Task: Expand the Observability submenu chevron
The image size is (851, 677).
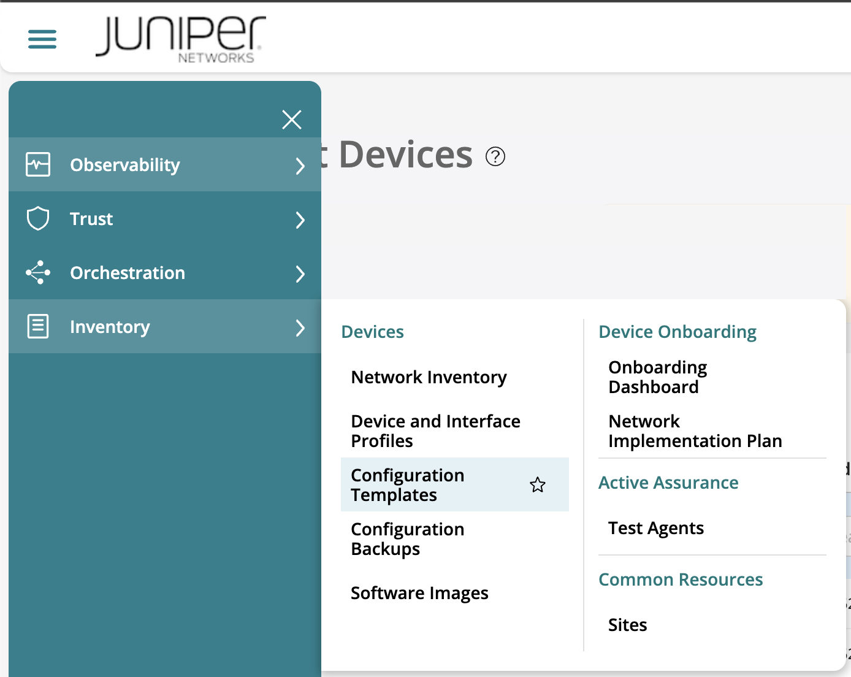Action: click(x=300, y=166)
